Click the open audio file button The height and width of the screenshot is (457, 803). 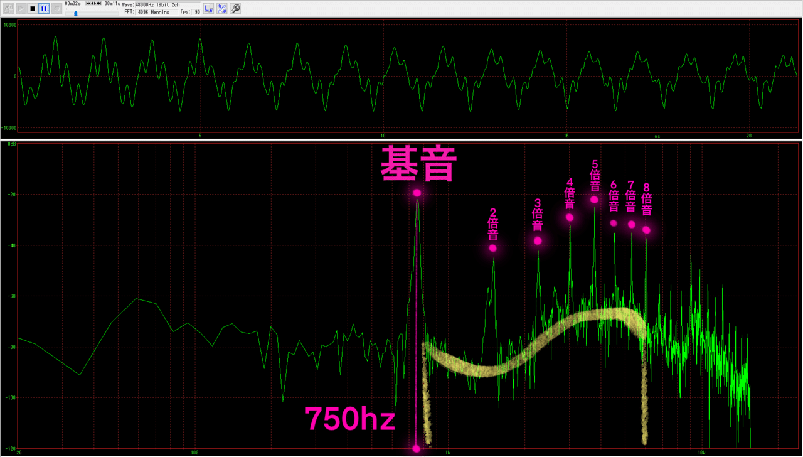[x=8, y=9]
